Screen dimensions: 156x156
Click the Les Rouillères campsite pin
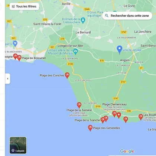pos(141,117)
